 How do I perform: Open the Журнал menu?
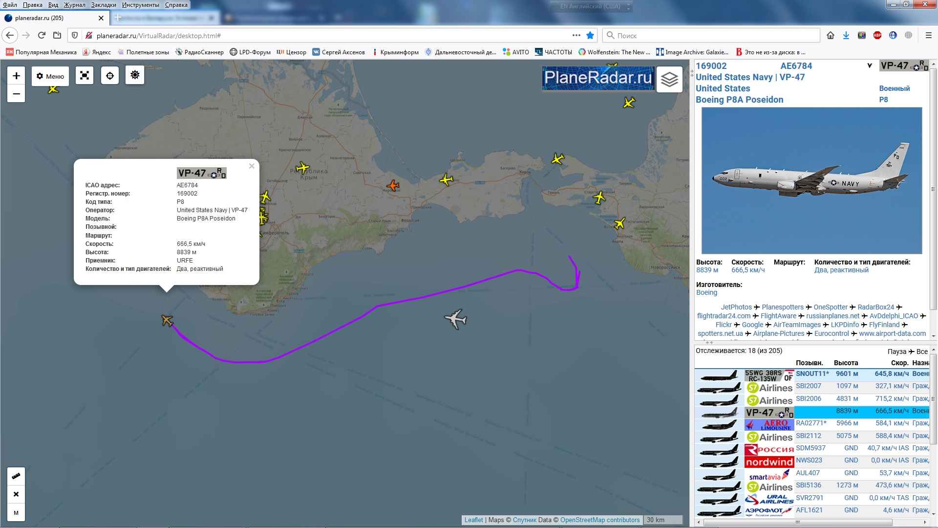[74, 5]
